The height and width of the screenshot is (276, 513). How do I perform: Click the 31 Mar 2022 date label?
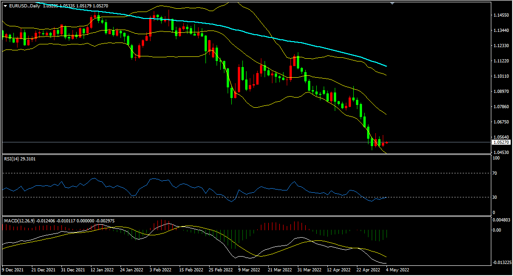309,270
